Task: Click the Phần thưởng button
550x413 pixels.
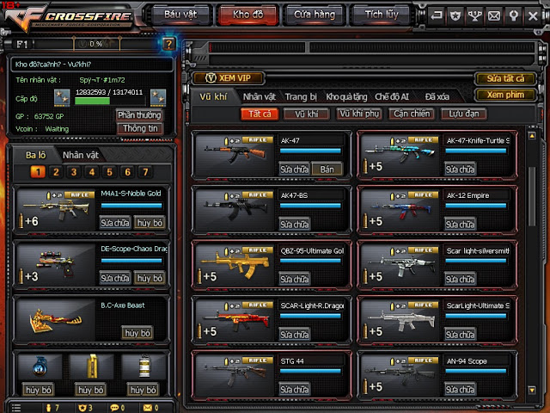Action: [x=139, y=114]
